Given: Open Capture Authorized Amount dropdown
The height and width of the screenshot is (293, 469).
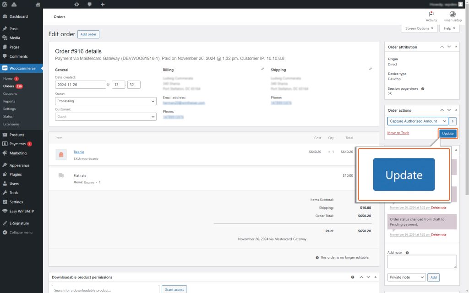Looking at the screenshot, I should [418, 121].
